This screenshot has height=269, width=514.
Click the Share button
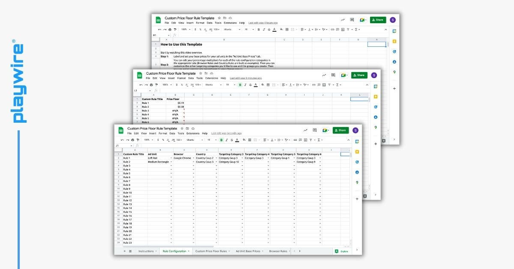click(x=341, y=130)
